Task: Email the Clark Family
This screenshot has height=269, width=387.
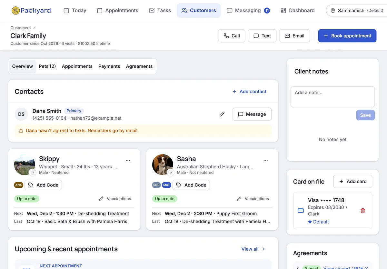Action: (294, 36)
